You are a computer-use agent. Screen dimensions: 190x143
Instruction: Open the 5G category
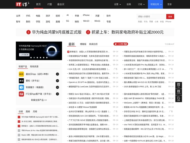point(68,21)
